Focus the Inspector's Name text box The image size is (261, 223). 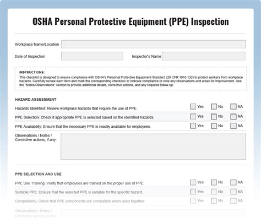(204, 56)
